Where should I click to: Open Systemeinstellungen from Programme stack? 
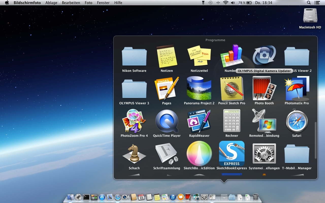[264, 154]
